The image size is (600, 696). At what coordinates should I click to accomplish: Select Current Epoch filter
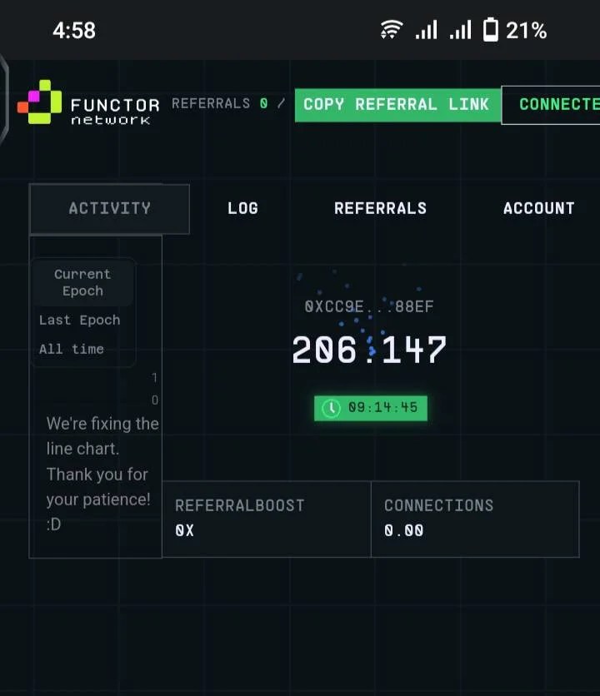(x=82, y=282)
